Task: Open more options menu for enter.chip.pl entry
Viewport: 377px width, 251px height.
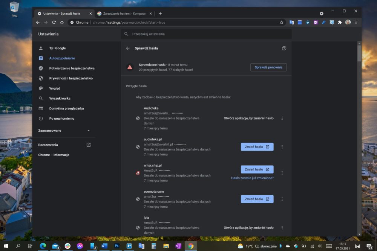Action: pos(282,173)
